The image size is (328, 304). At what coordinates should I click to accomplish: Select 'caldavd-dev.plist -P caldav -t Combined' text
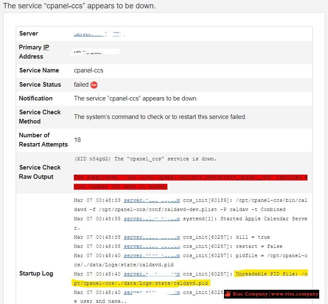tap(225, 209)
